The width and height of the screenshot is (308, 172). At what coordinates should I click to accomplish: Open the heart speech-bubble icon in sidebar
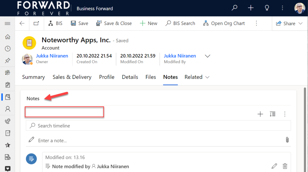[x=8, y=169]
